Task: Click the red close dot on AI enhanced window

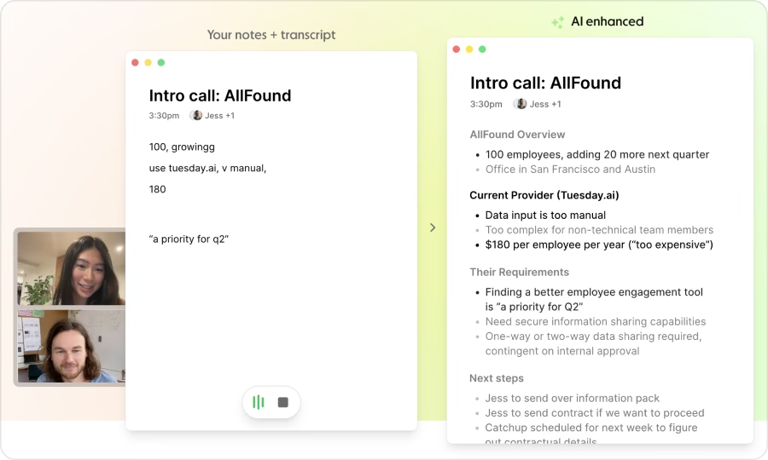Action: coord(457,49)
